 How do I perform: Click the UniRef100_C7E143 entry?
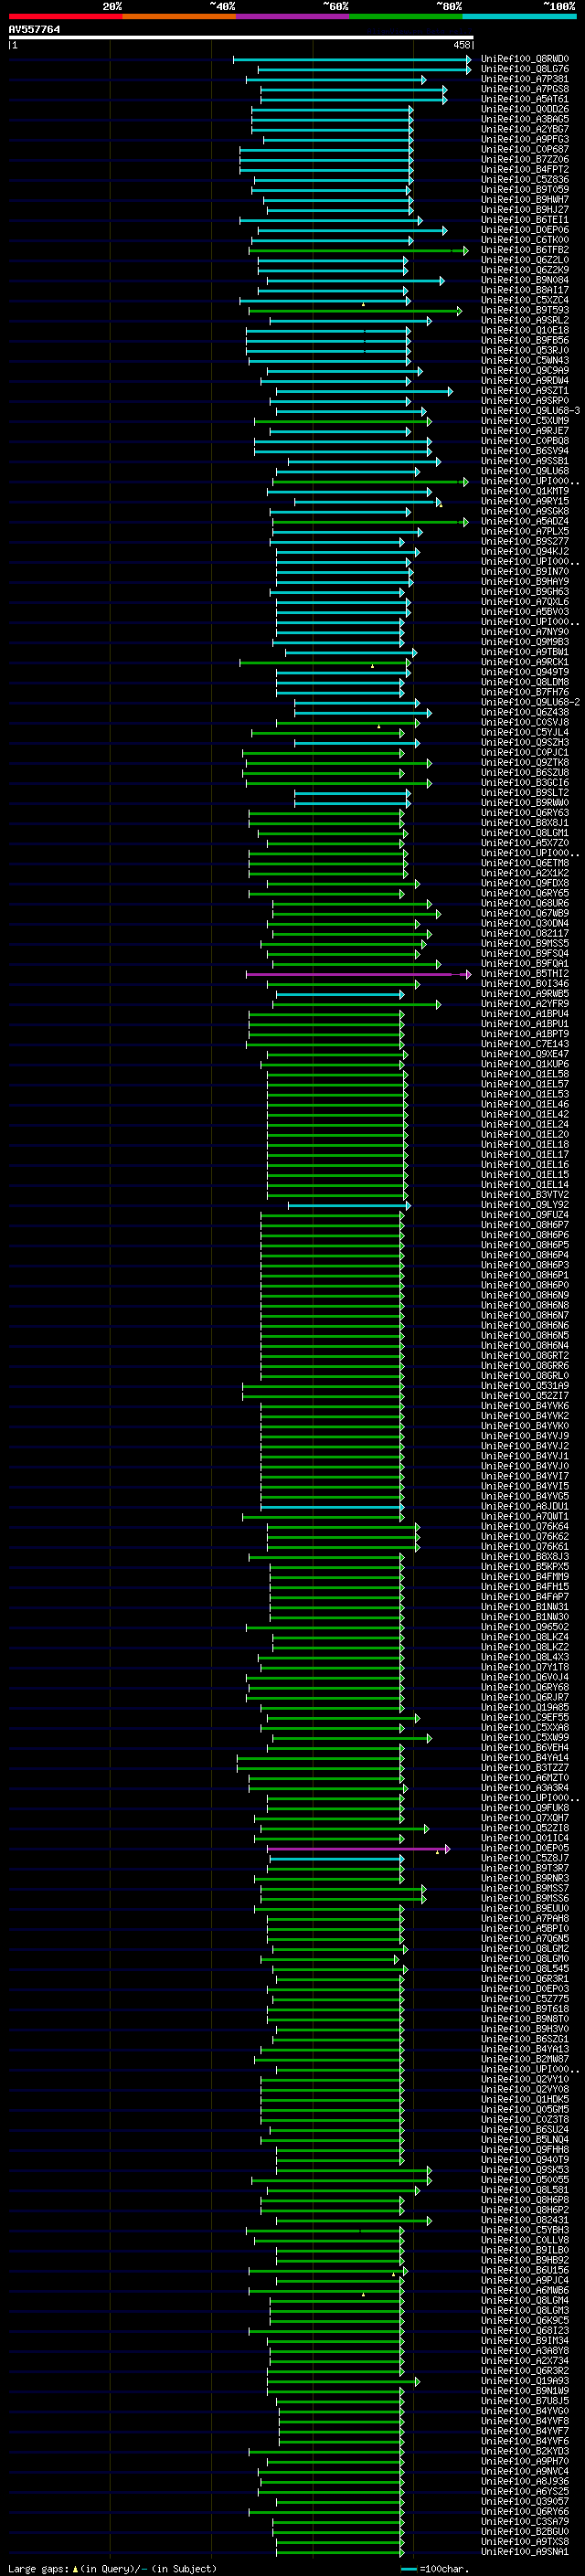tap(525, 1045)
